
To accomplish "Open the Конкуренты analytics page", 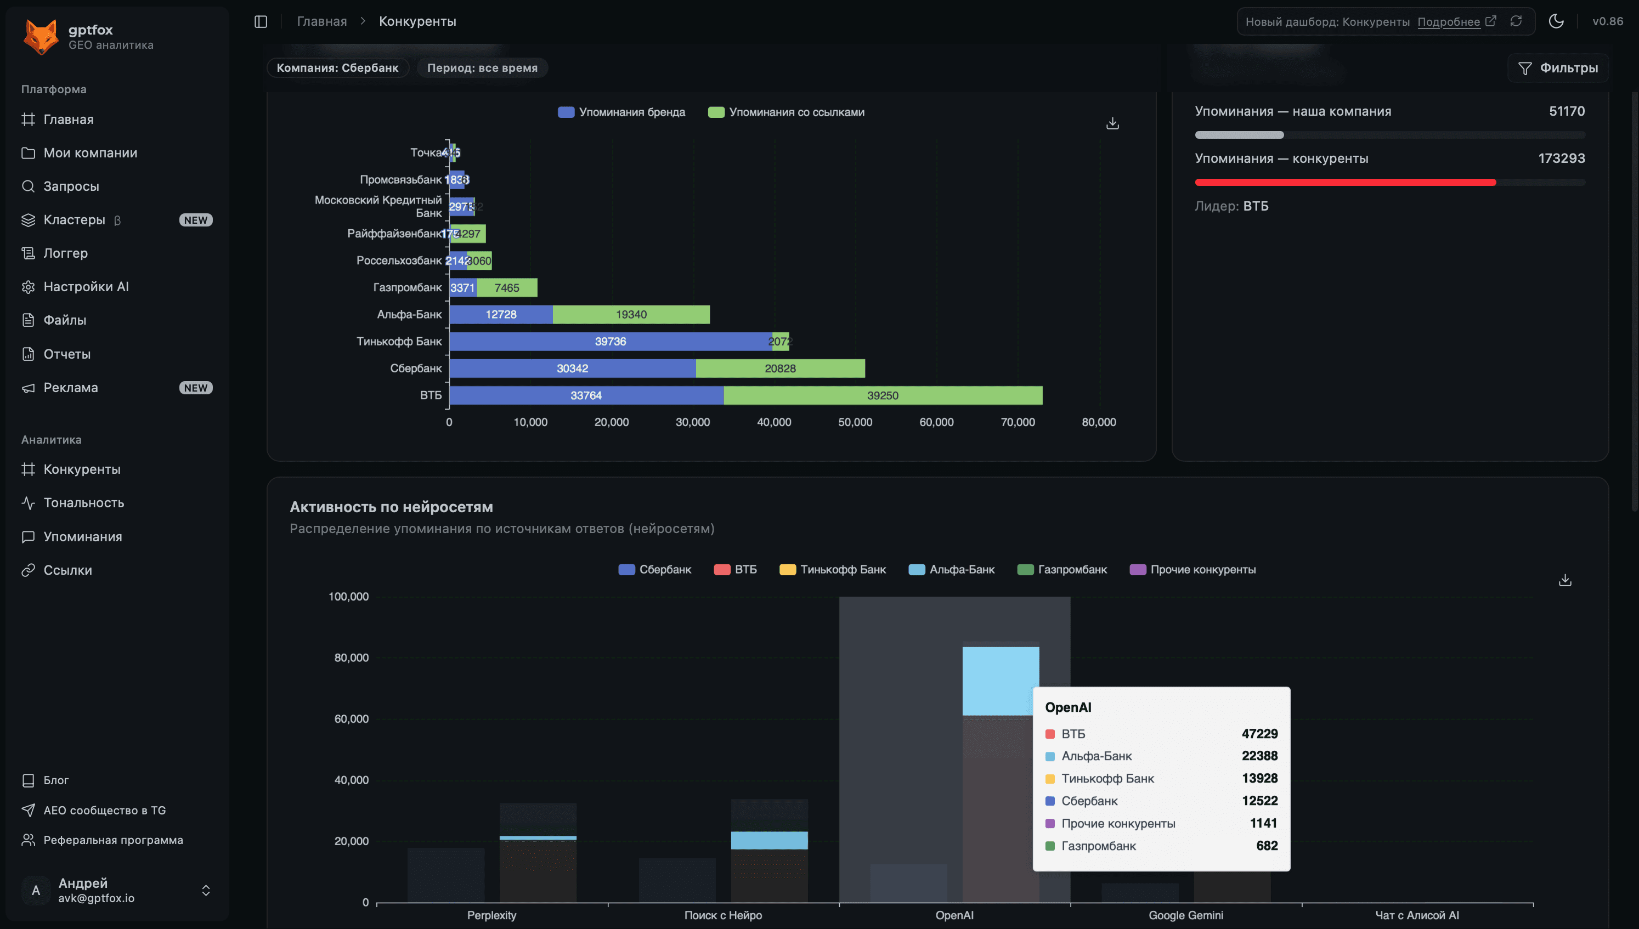I will coord(82,469).
